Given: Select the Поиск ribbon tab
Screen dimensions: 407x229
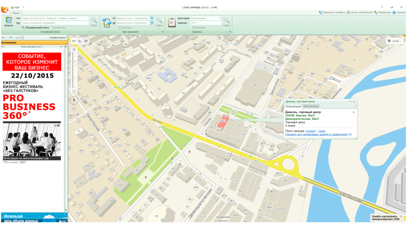Looking at the screenshot, I should [16, 12].
